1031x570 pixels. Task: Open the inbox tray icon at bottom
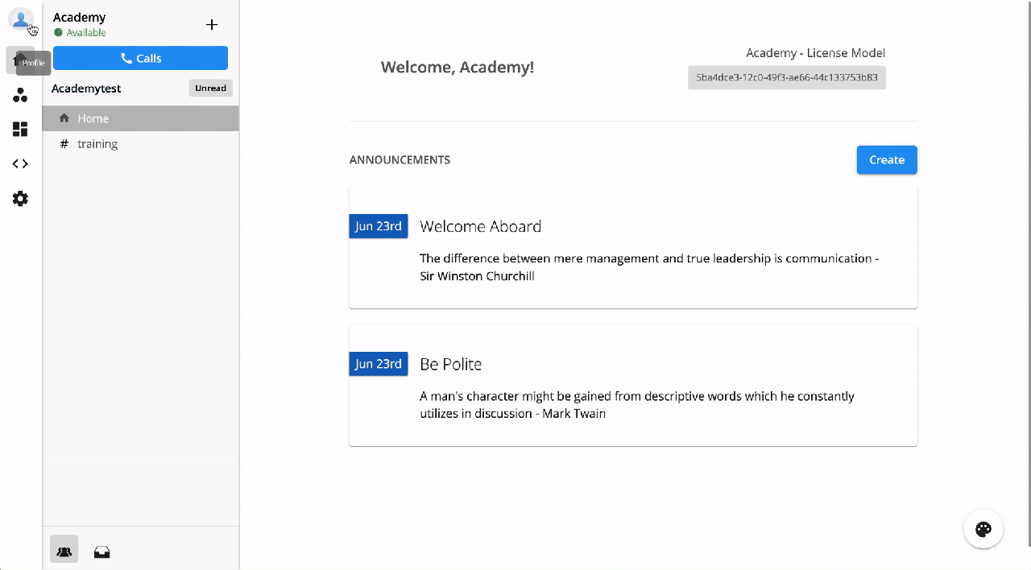101,552
